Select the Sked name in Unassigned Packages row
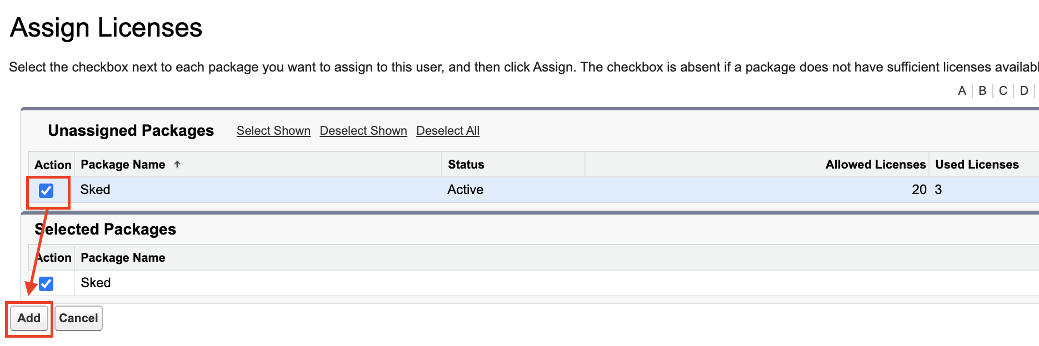The image size is (1039, 346). coord(95,190)
